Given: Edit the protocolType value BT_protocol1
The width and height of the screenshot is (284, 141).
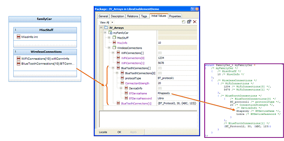Looking at the screenshot, I should point(177,78).
